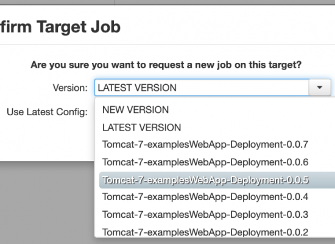The width and height of the screenshot is (335, 244).
Task: Click the Version: field label
Action: point(70,88)
